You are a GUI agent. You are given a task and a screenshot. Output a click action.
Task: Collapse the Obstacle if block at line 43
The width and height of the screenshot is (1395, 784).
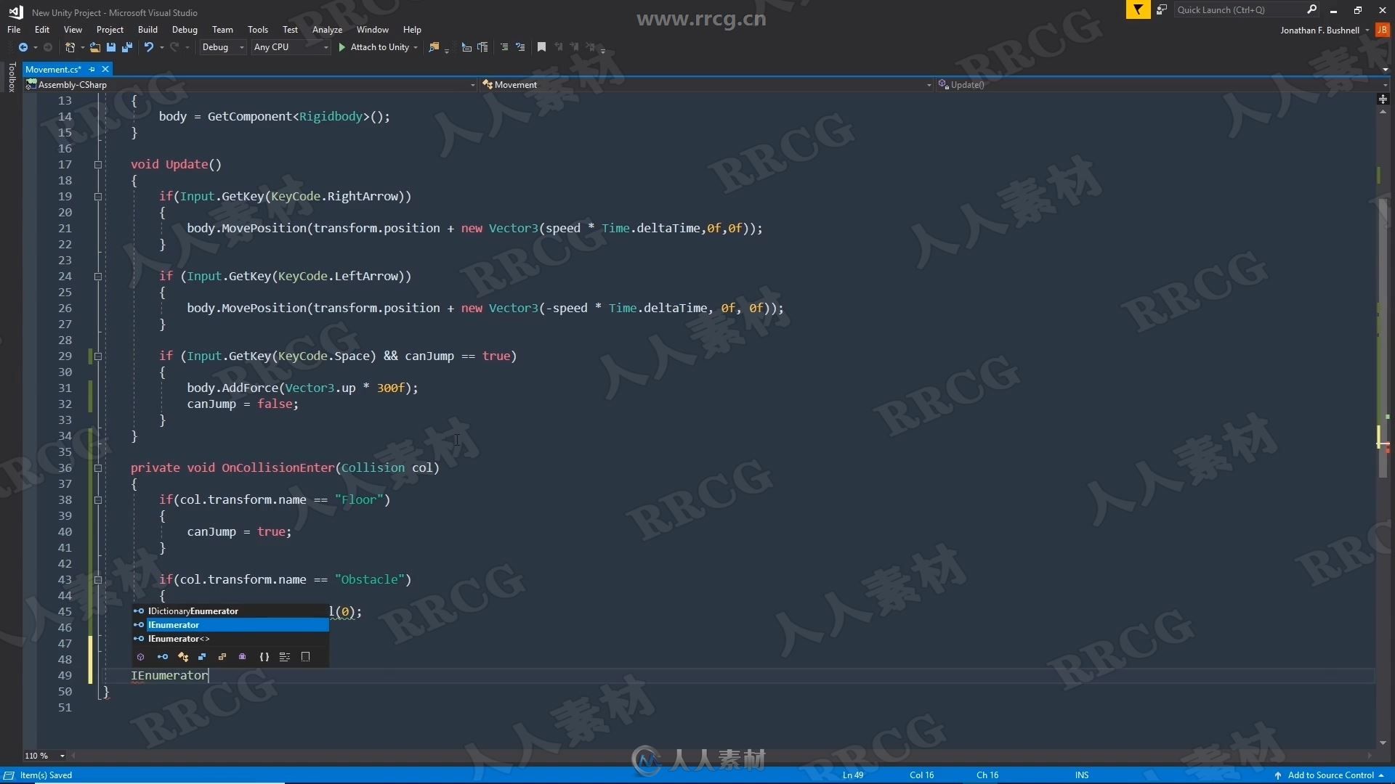[x=98, y=580]
